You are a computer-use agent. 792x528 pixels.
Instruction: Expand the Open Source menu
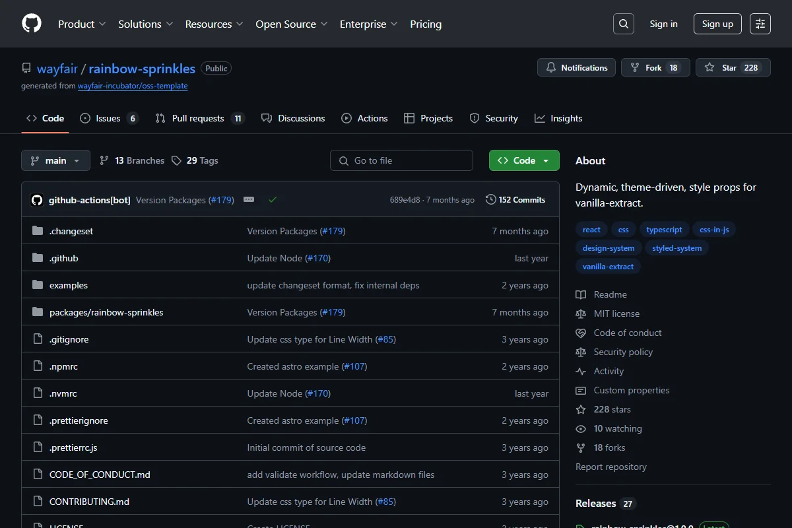(x=292, y=24)
